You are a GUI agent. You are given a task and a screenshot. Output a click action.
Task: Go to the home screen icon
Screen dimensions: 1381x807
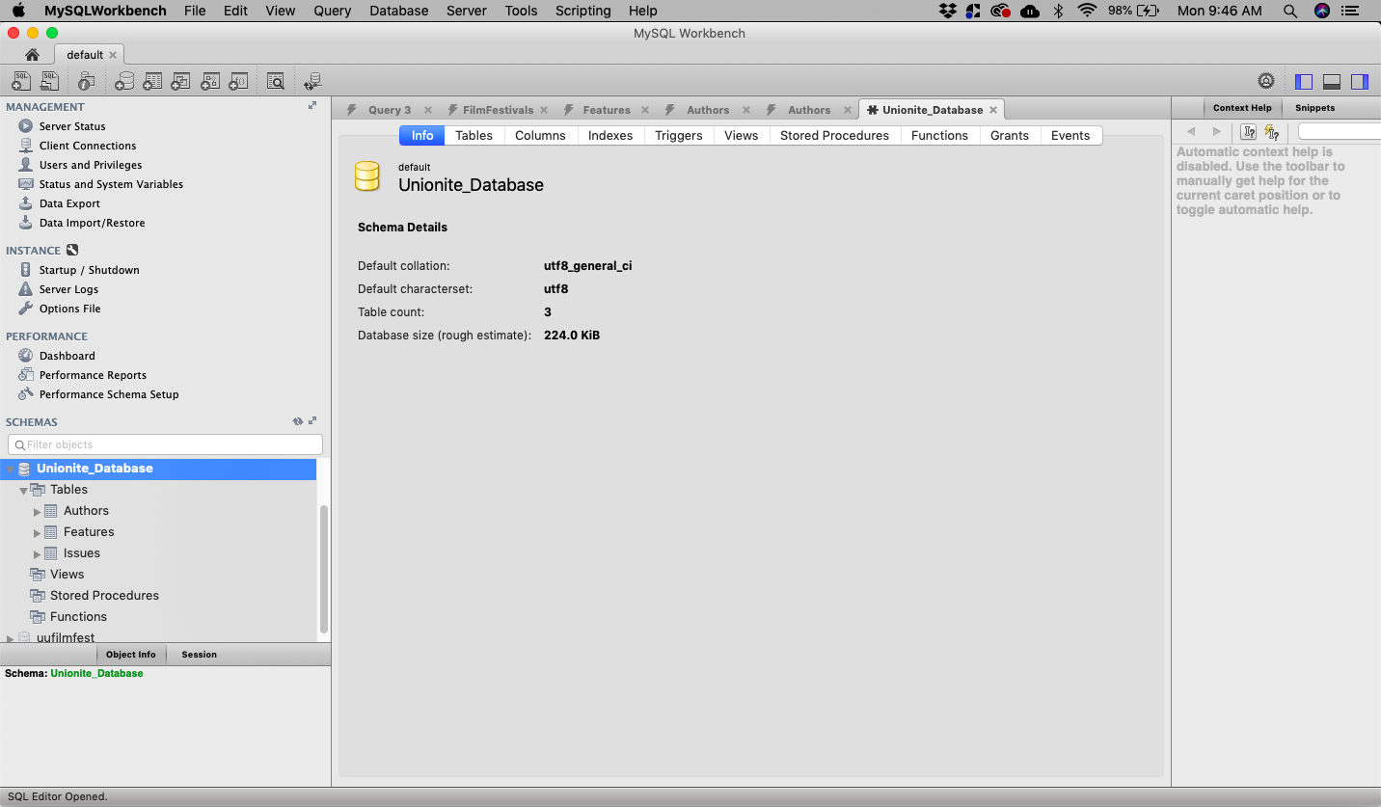(x=32, y=55)
